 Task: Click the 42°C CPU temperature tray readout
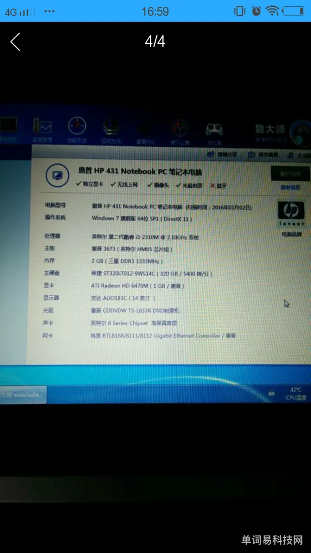(296, 394)
